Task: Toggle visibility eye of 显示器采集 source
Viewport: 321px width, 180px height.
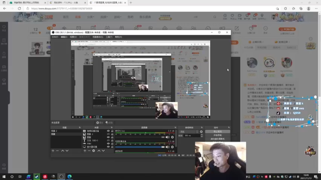Action: point(108,147)
